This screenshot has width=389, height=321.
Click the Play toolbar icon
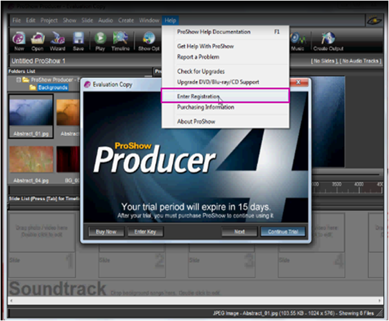click(100, 41)
